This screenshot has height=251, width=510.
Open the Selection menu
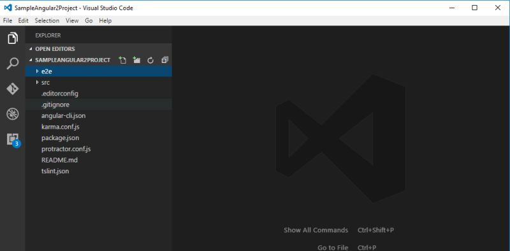point(47,20)
